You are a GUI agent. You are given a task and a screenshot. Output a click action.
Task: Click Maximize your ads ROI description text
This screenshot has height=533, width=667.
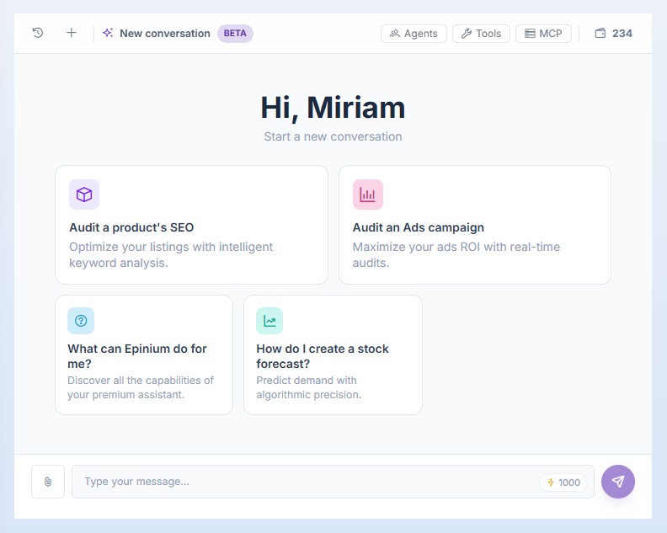pyautogui.click(x=456, y=255)
